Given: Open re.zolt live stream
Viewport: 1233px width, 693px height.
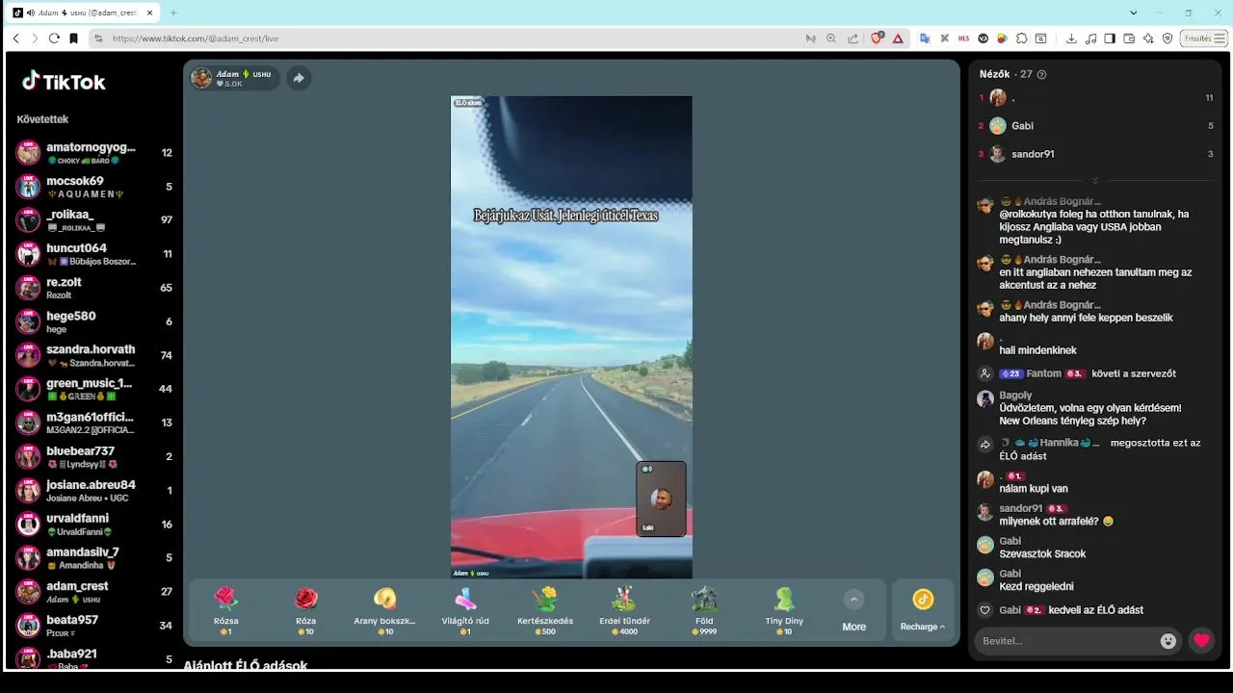Looking at the screenshot, I should tap(94, 288).
